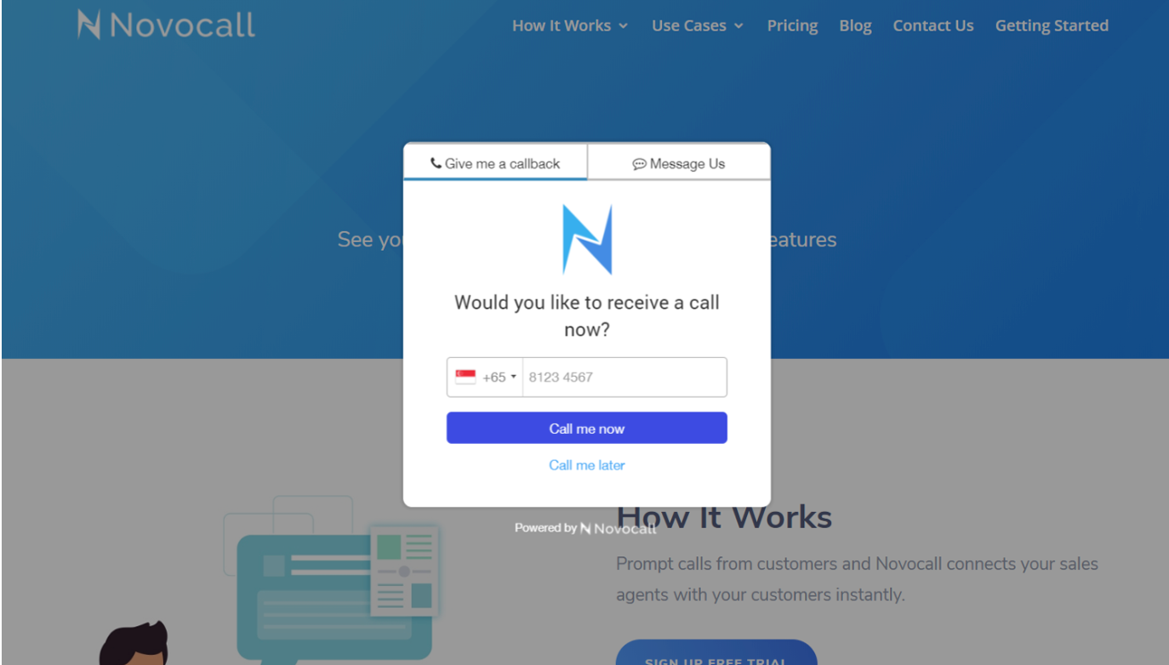Viewport: 1169px width, 665px height.
Task: Switch to the Message Us tab
Action: (679, 162)
